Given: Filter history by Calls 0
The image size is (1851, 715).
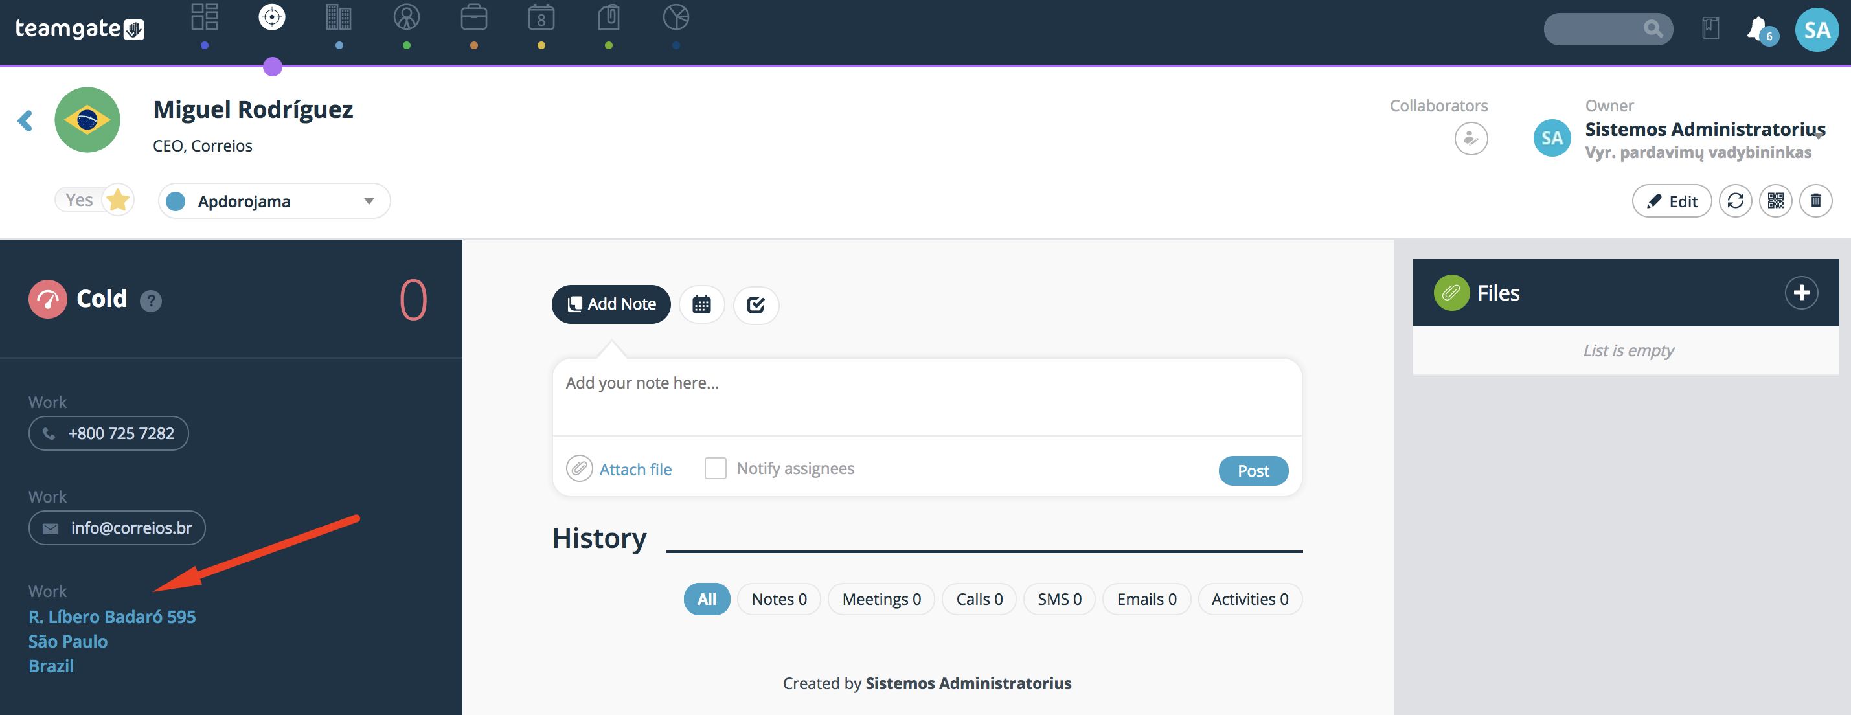Looking at the screenshot, I should pos(979,599).
